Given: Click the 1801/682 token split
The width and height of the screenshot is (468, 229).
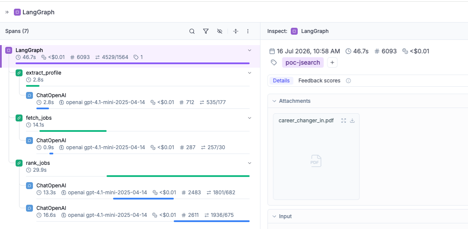Looking at the screenshot, I should click(224, 193).
